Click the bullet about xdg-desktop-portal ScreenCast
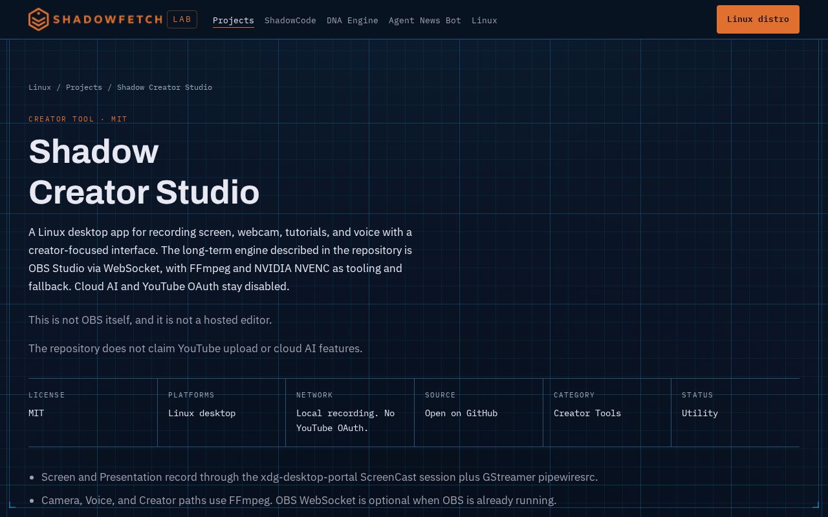This screenshot has width=828, height=517. click(320, 477)
